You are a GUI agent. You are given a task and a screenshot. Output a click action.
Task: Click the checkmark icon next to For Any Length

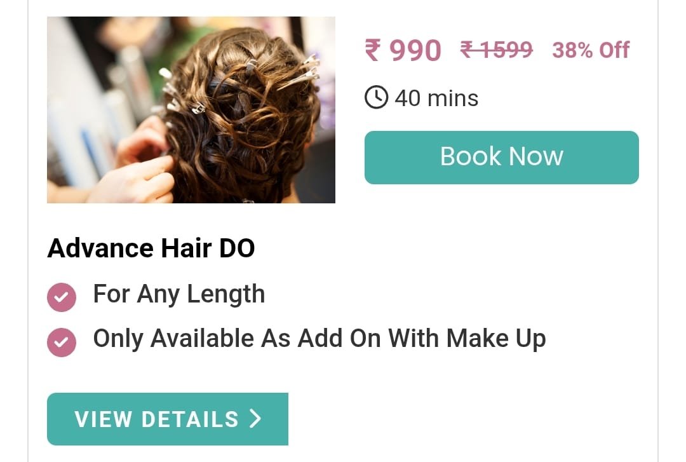pyautogui.click(x=62, y=297)
